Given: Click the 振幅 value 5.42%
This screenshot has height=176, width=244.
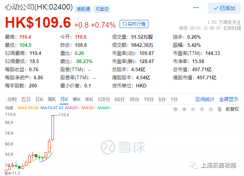Looking at the screenshot, I should point(194,45).
